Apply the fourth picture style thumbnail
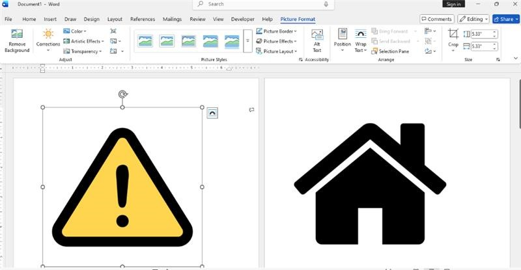 [x=210, y=41]
